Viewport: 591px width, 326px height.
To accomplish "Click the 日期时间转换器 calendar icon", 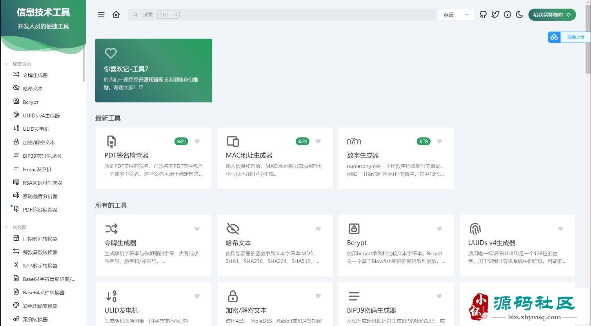I will pos(16,238).
